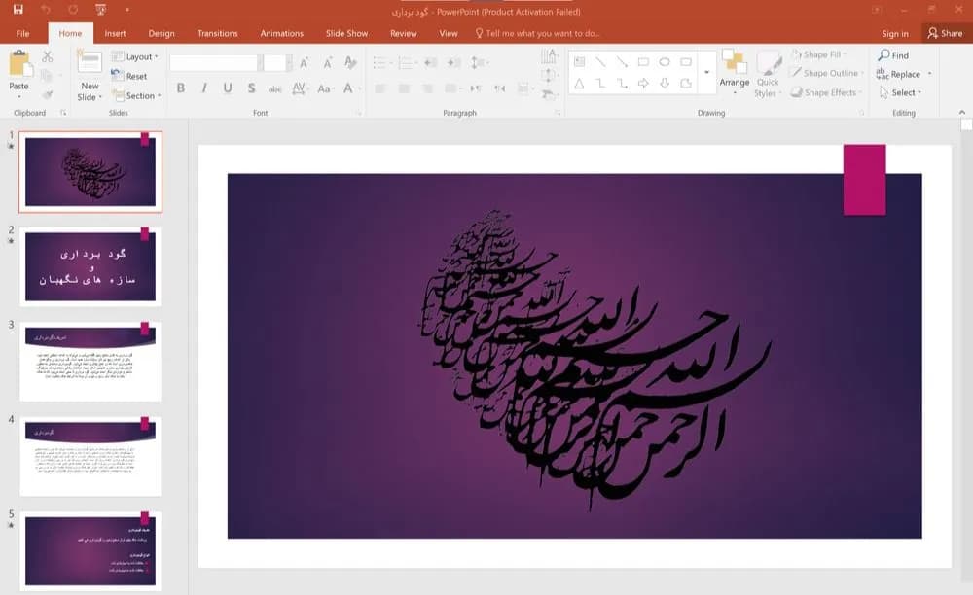Click Increase Font Size icon
The height and width of the screenshot is (595, 973).
click(304, 62)
